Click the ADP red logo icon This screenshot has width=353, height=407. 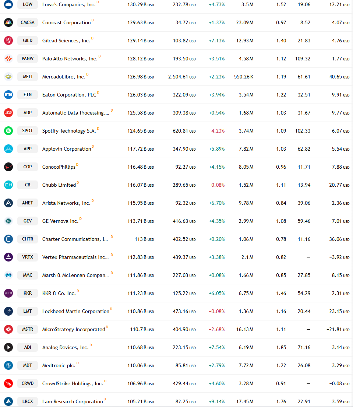coord(8,113)
